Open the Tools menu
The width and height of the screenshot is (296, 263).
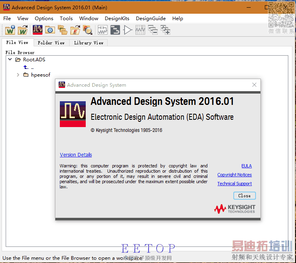point(66,19)
